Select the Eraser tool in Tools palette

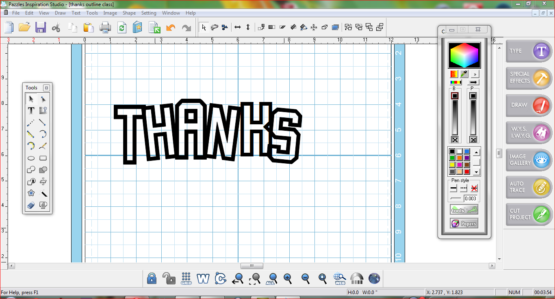[x=31, y=206]
